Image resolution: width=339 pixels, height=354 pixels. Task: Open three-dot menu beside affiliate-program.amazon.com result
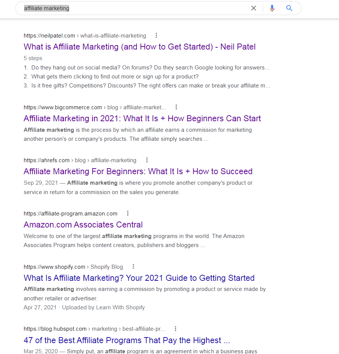pos(128,213)
